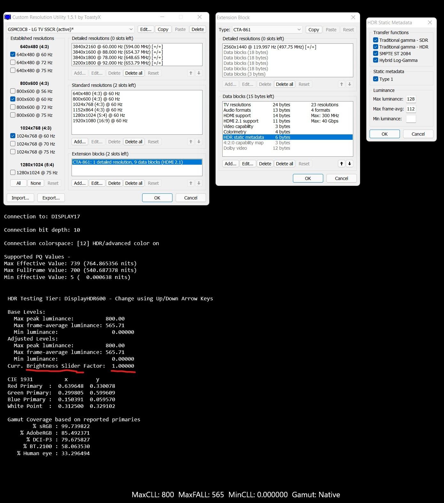Click Delete under Data blocks section
Screen dimensions: 444x503
pyautogui.click(x=265, y=164)
